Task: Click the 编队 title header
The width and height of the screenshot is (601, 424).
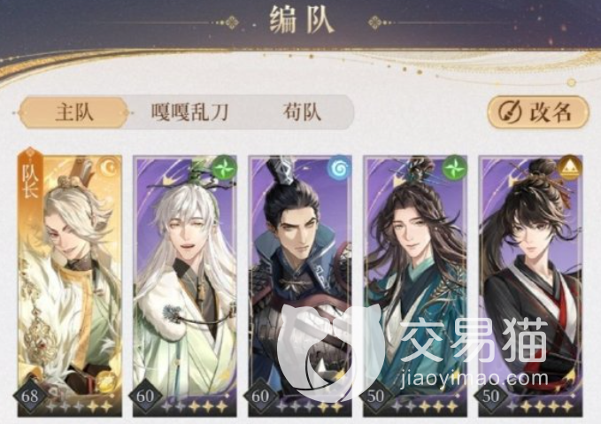Action: [x=302, y=20]
